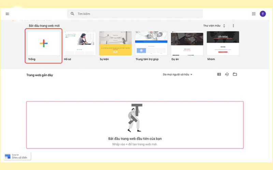Select the Dự án template
This screenshot has height=170, width=273.
click(x=187, y=44)
